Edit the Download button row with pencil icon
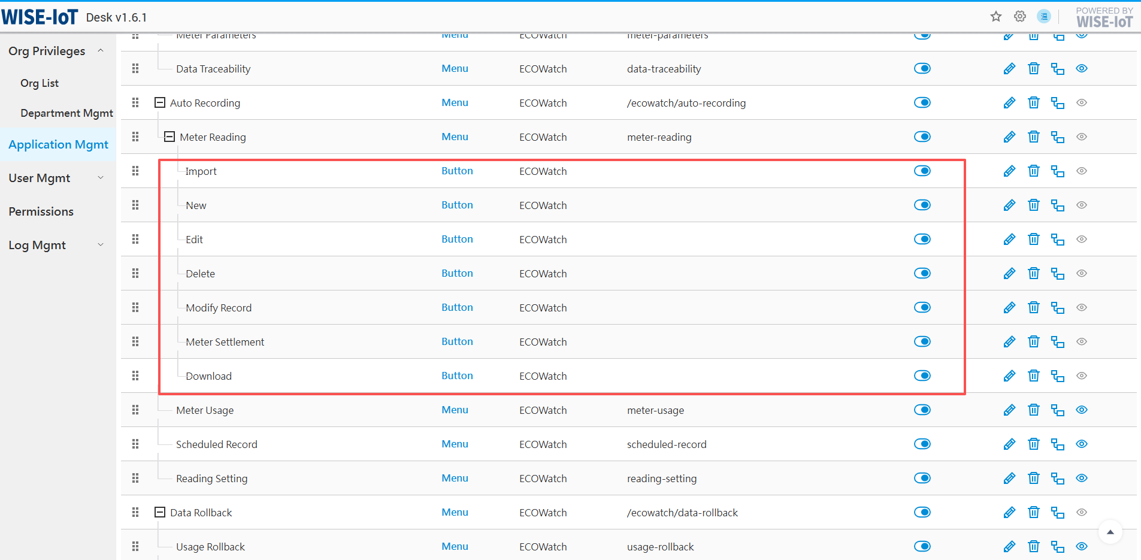Viewport: 1141px width, 560px height. [1009, 376]
